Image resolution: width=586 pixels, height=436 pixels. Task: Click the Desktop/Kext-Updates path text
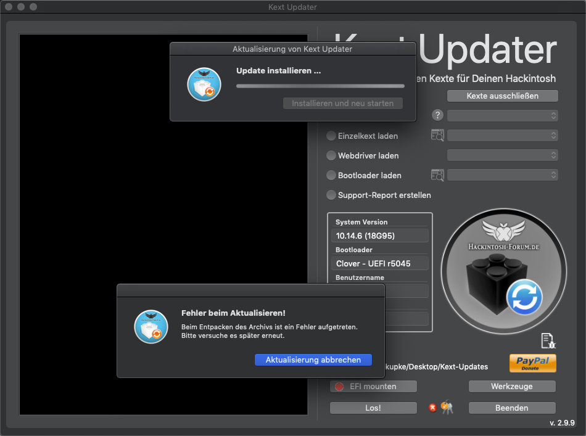pos(437,366)
